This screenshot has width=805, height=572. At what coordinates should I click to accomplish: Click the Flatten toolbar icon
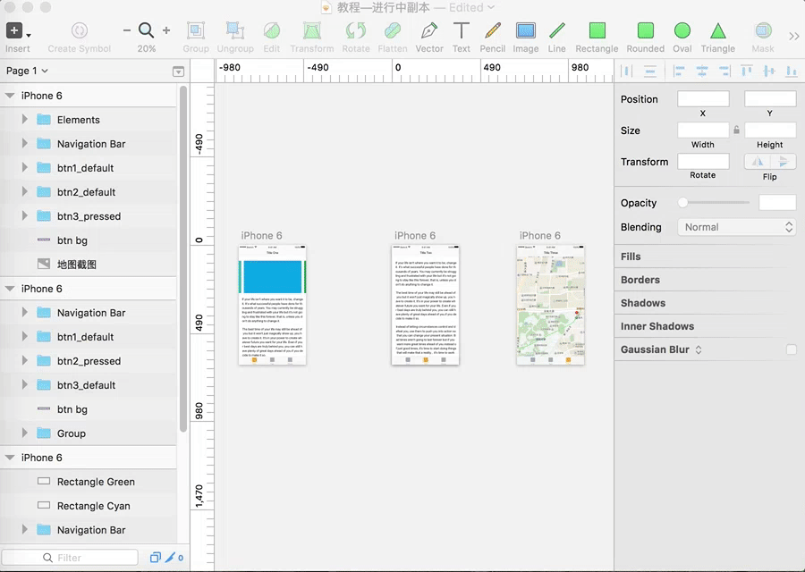click(x=393, y=30)
